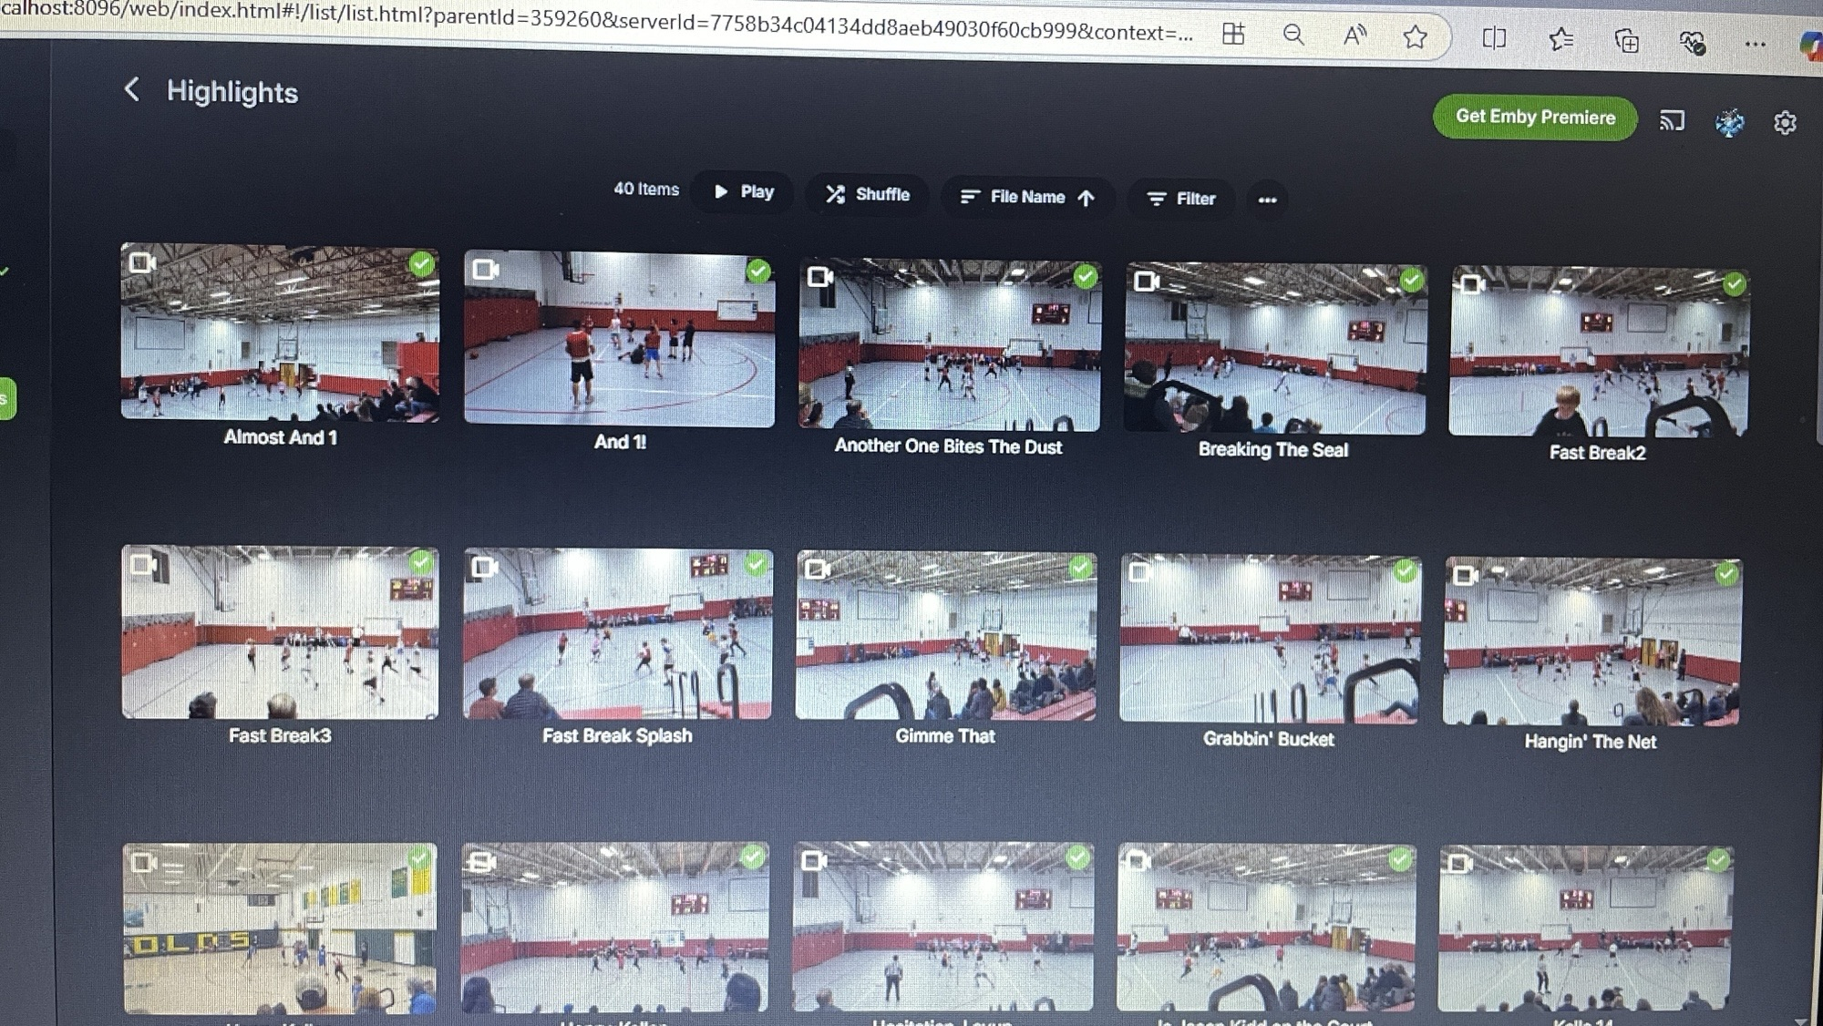Click browser favorites star icon
This screenshot has height=1026, width=1823.
coord(1415,37)
